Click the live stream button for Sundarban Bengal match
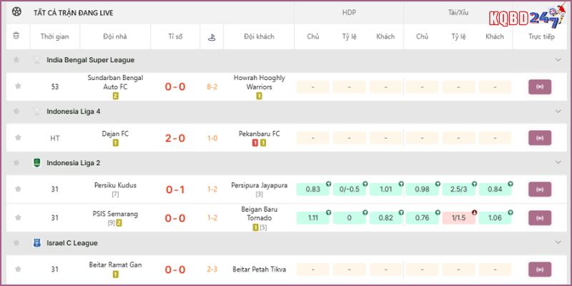This screenshot has width=572, height=286. [540, 87]
